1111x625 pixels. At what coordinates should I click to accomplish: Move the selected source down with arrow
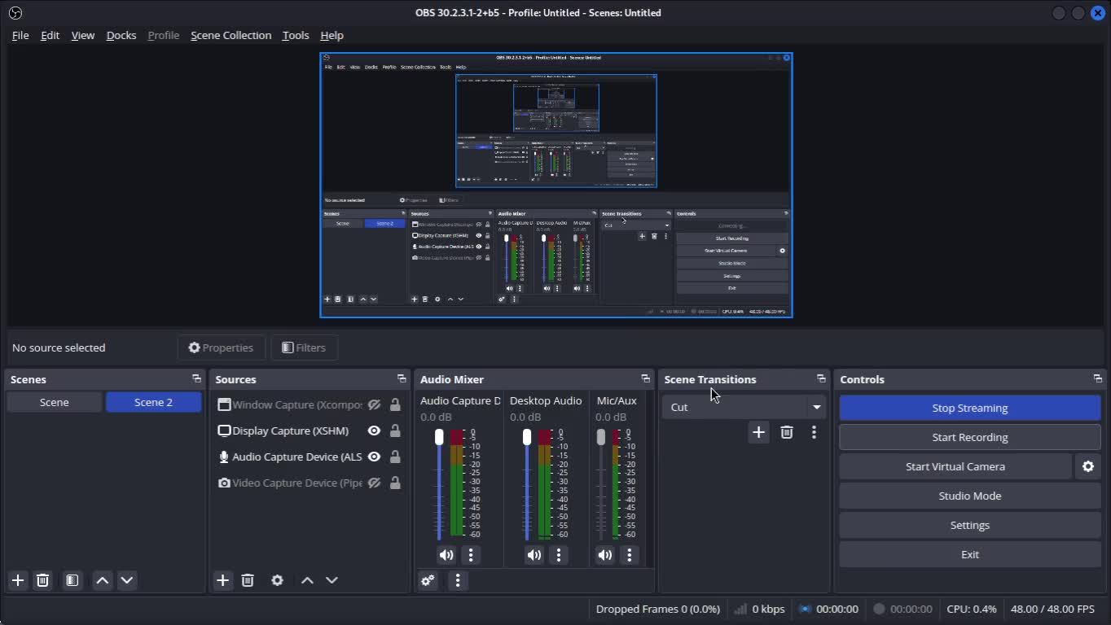[332, 580]
